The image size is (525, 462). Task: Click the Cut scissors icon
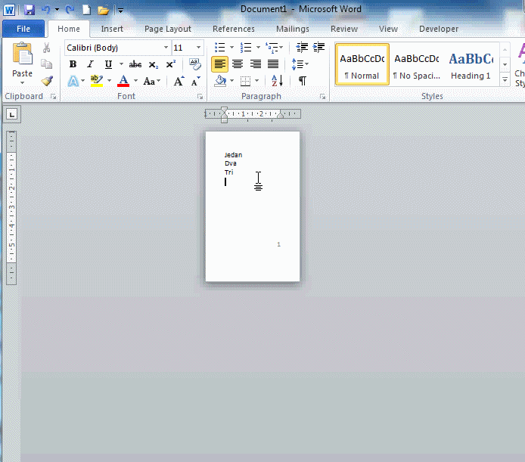pos(47,48)
